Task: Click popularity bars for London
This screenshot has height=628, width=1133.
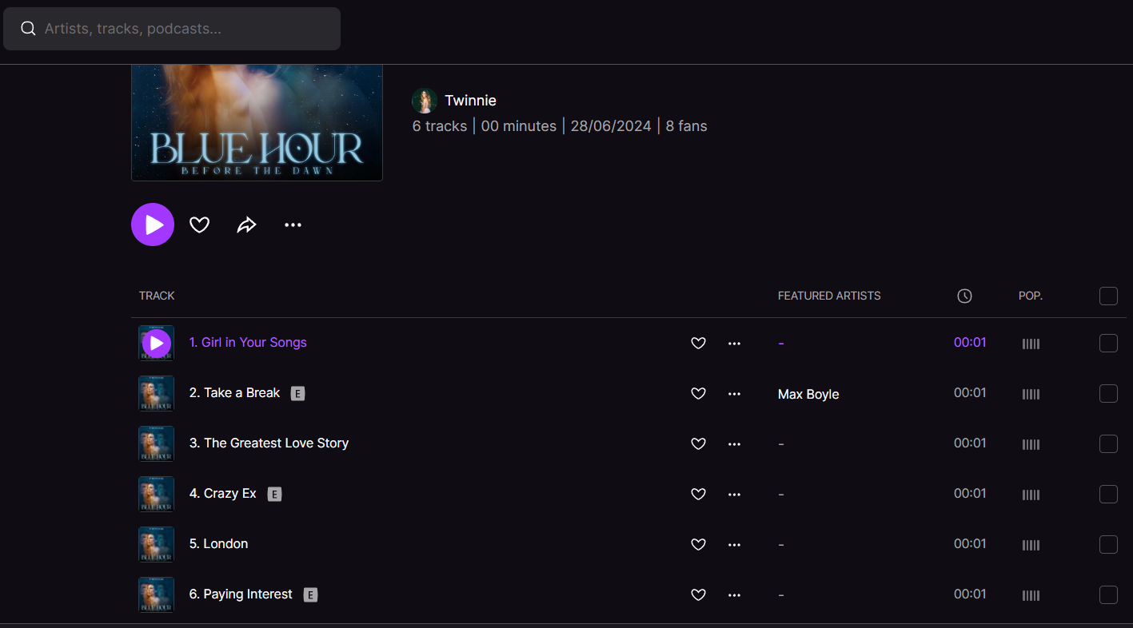Action: pos(1031,546)
